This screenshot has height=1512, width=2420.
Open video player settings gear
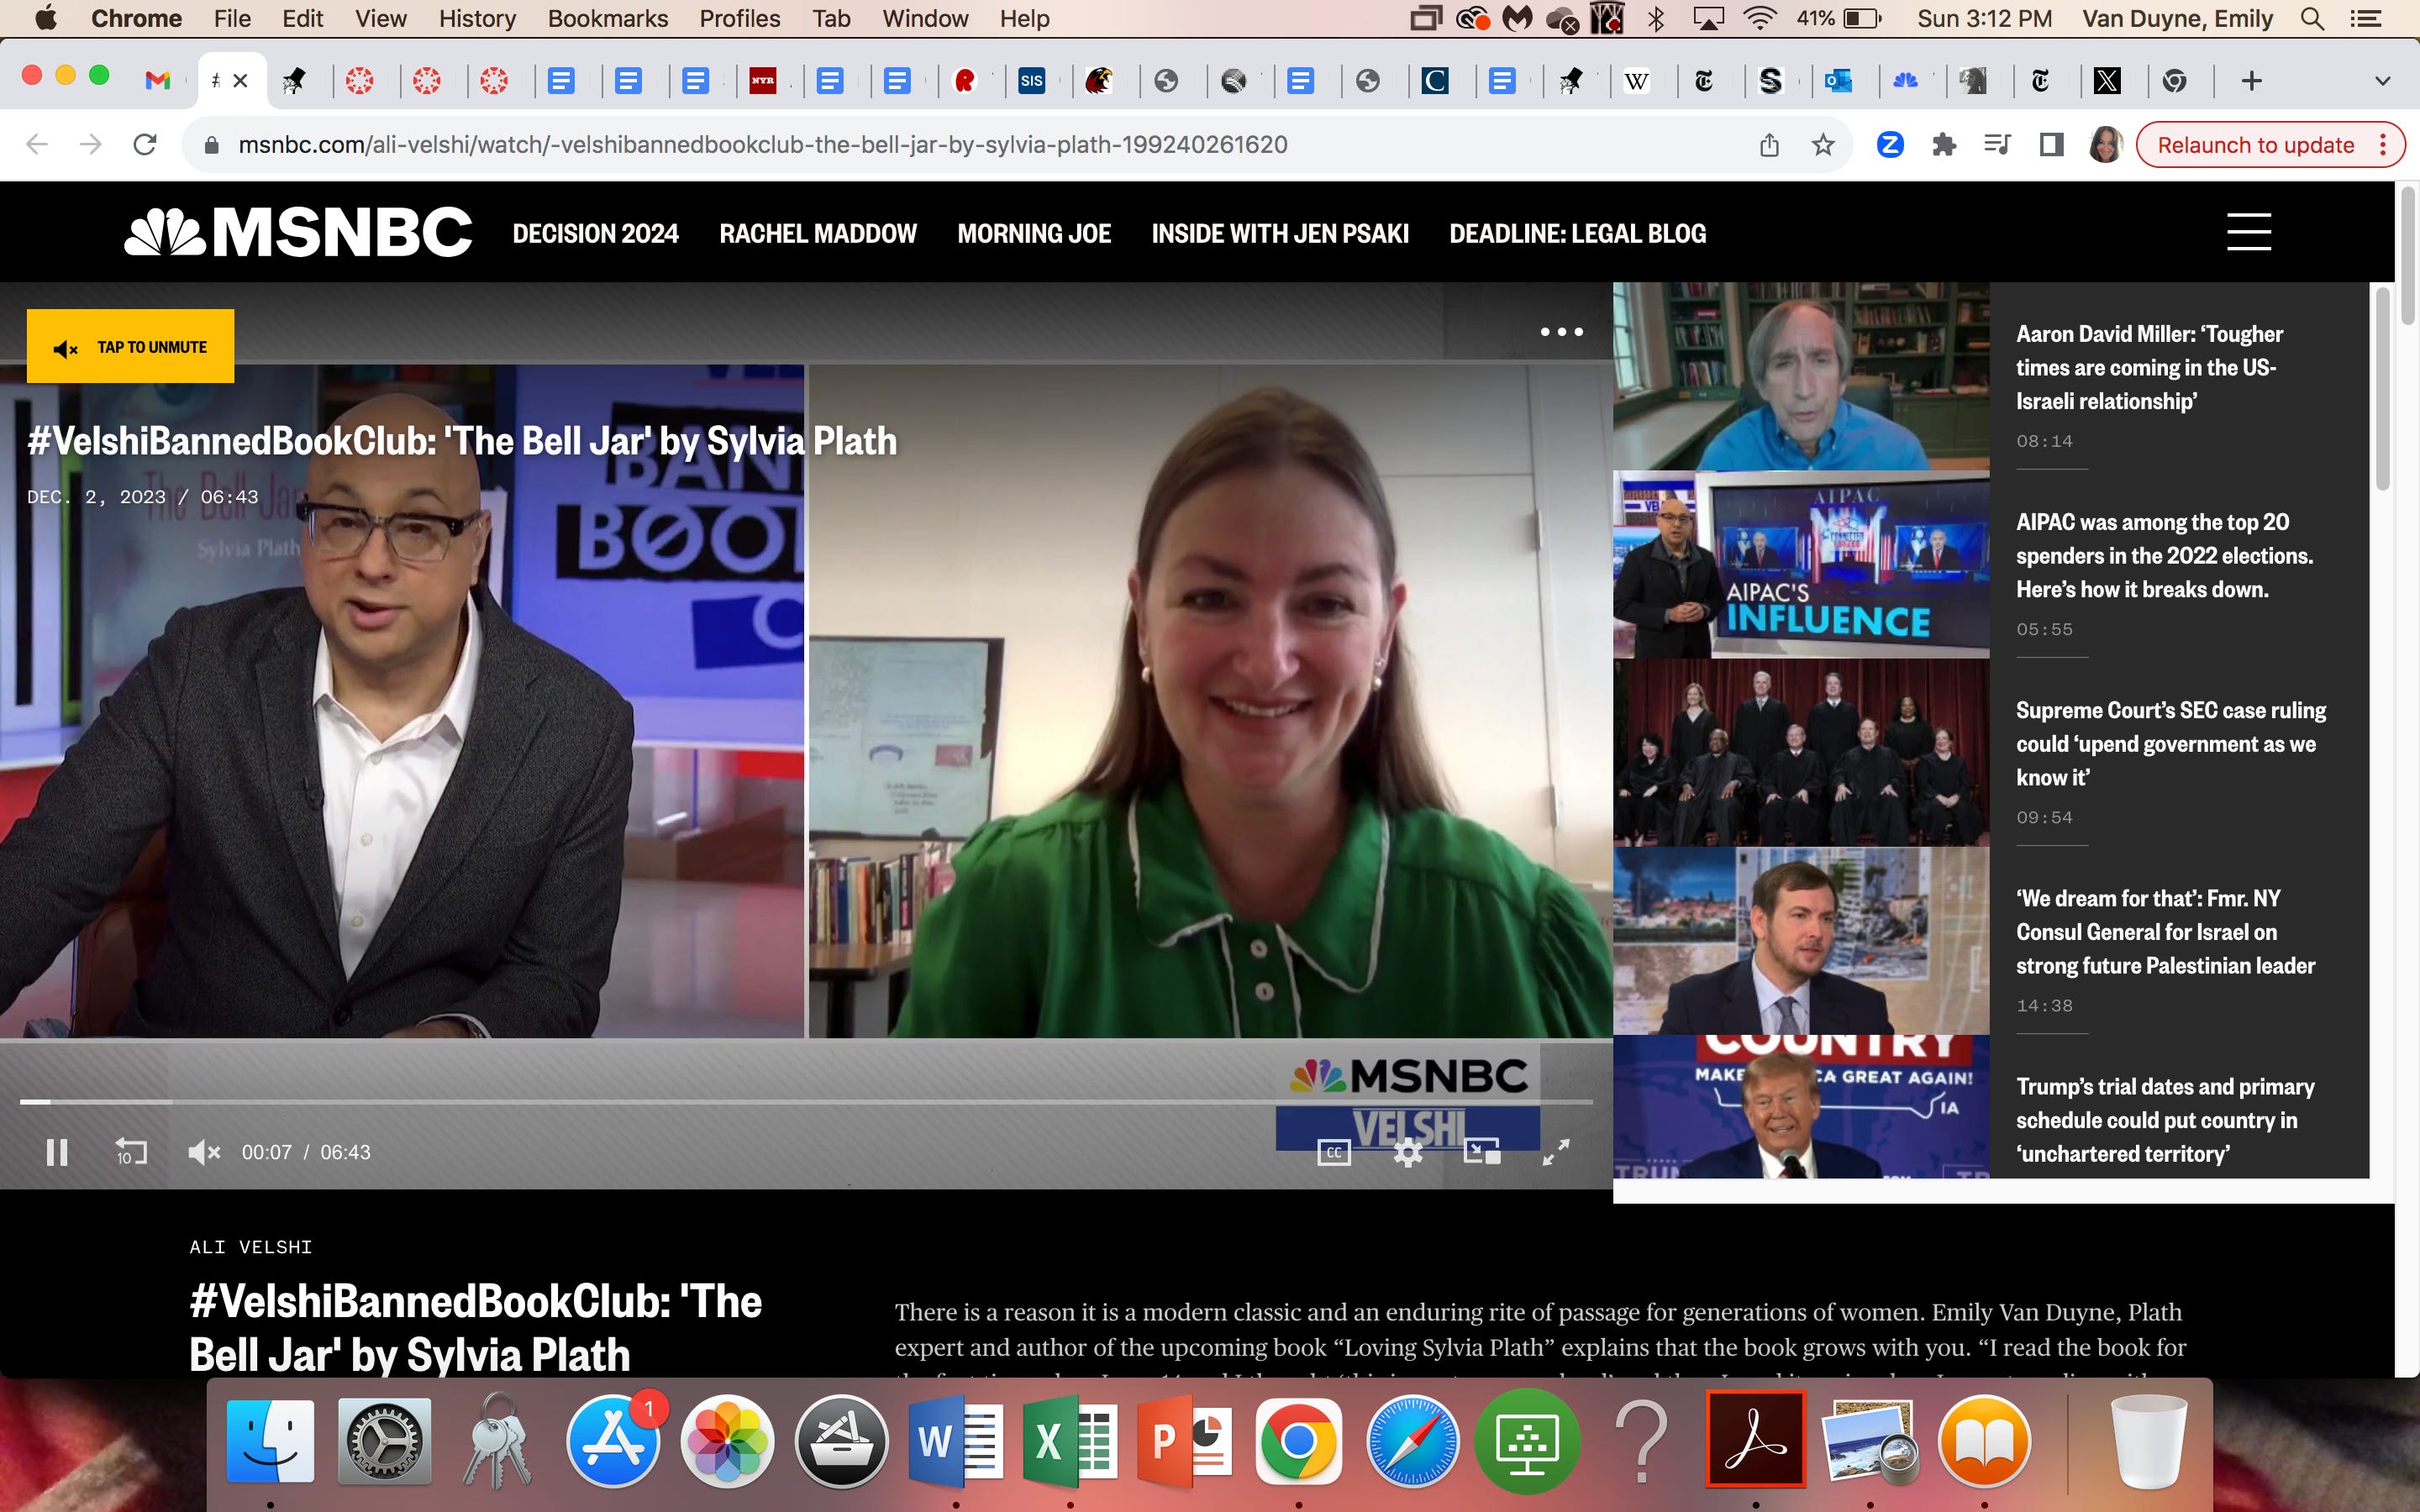click(x=1408, y=1152)
